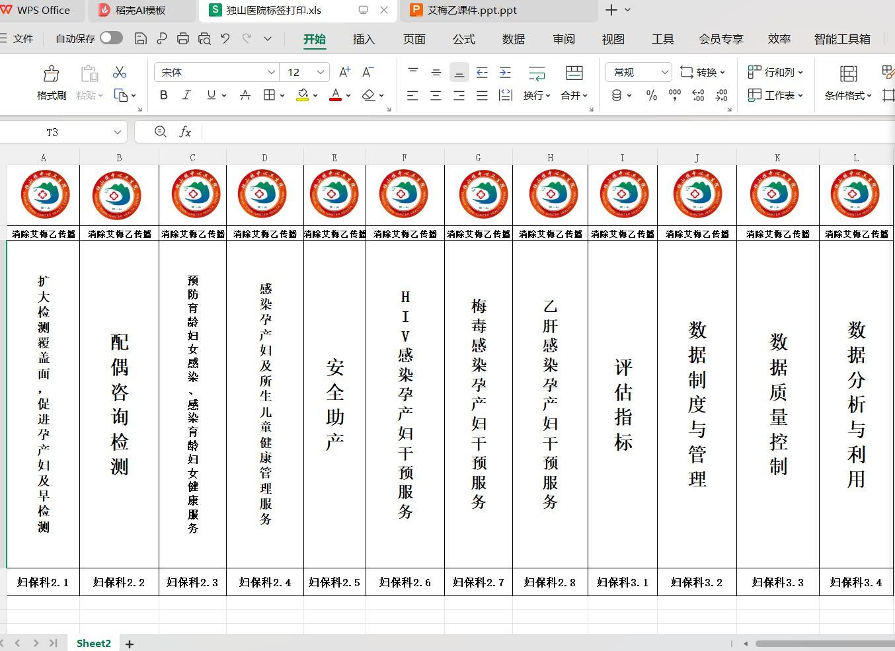Open the 条件格式 conditional formatting button

pyautogui.click(x=849, y=83)
